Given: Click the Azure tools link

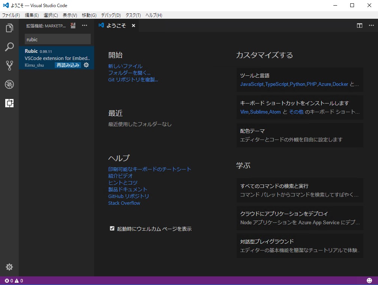Looking at the screenshot, I should pyautogui.click(x=325, y=84).
